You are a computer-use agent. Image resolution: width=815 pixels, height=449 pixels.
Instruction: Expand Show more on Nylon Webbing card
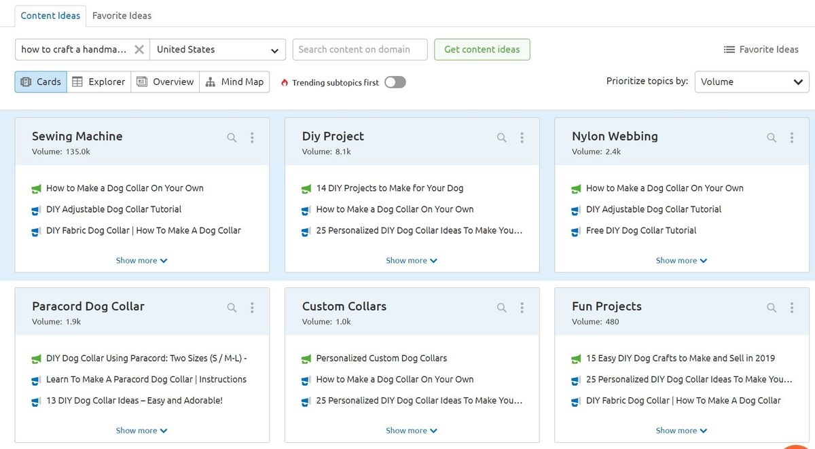pos(681,260)
